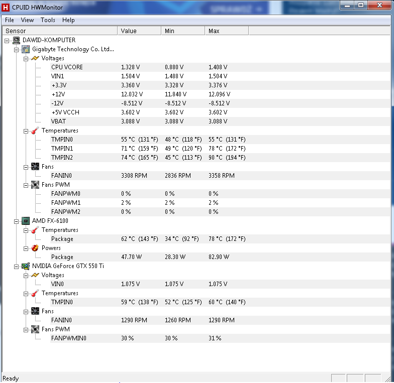Click the window resize grip corner
Screen dimensions: 394x383
(387, 378)
